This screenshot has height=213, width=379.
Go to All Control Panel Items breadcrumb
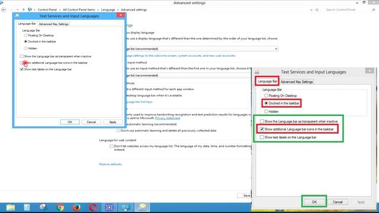[79, 9]
